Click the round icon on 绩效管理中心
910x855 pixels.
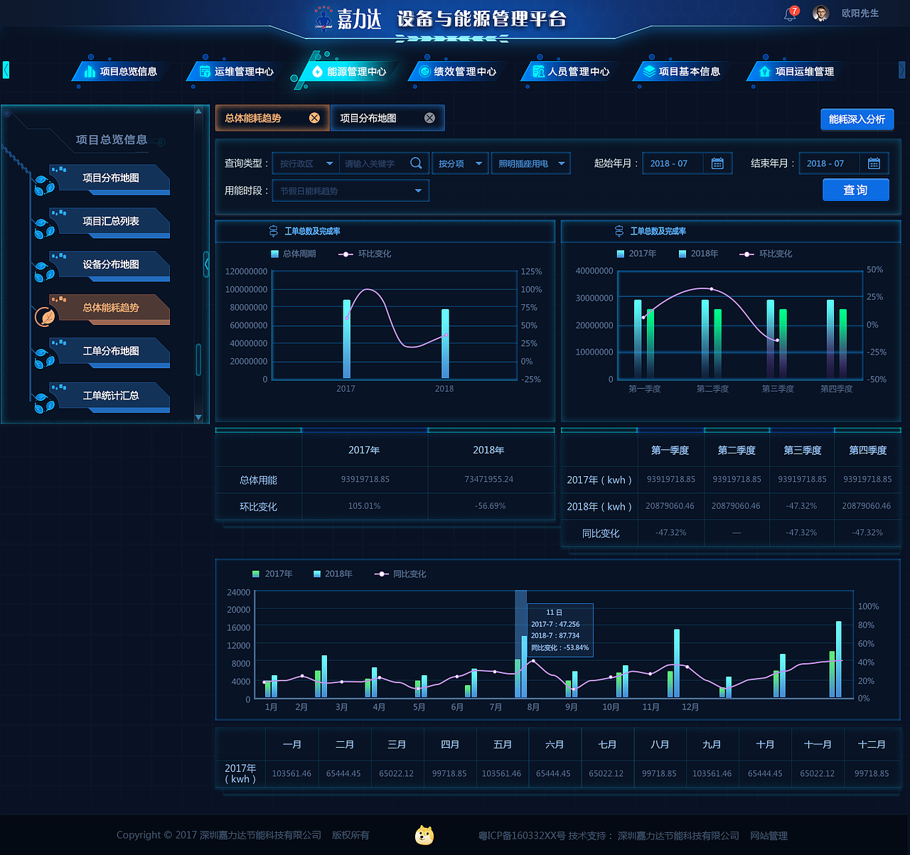pyautogui.click(x=425, y=71)
